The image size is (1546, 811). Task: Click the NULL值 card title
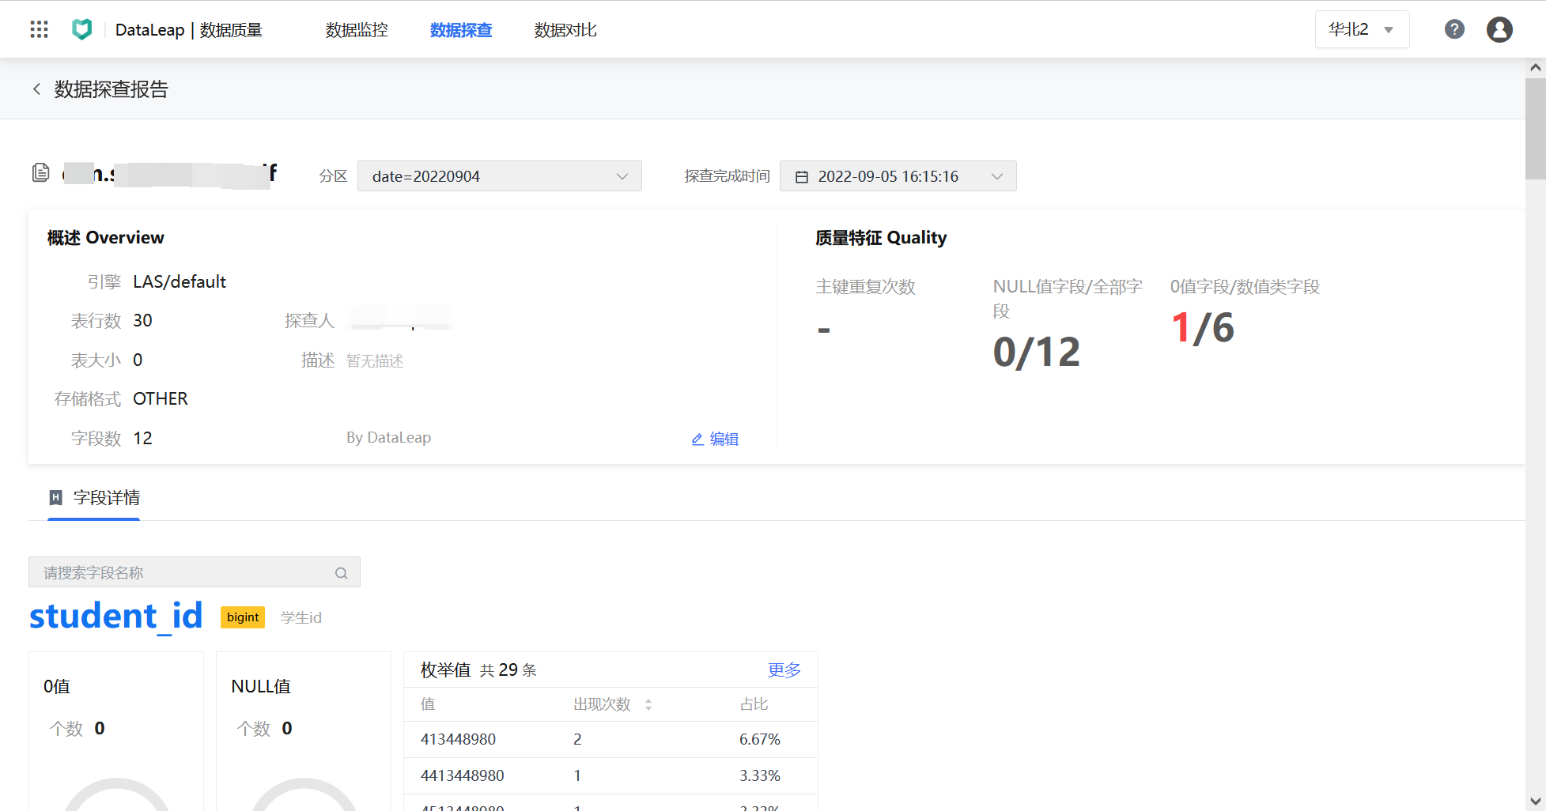pyautogui.click(x=261, y=687)
